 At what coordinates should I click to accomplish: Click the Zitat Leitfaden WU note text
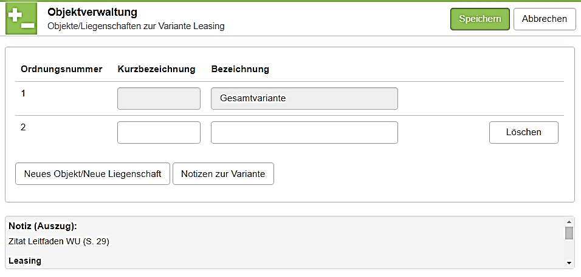coord(58,241)
